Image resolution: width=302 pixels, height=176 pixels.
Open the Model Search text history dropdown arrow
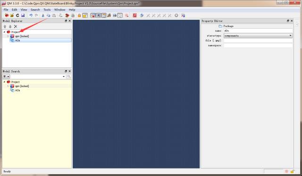64,77
